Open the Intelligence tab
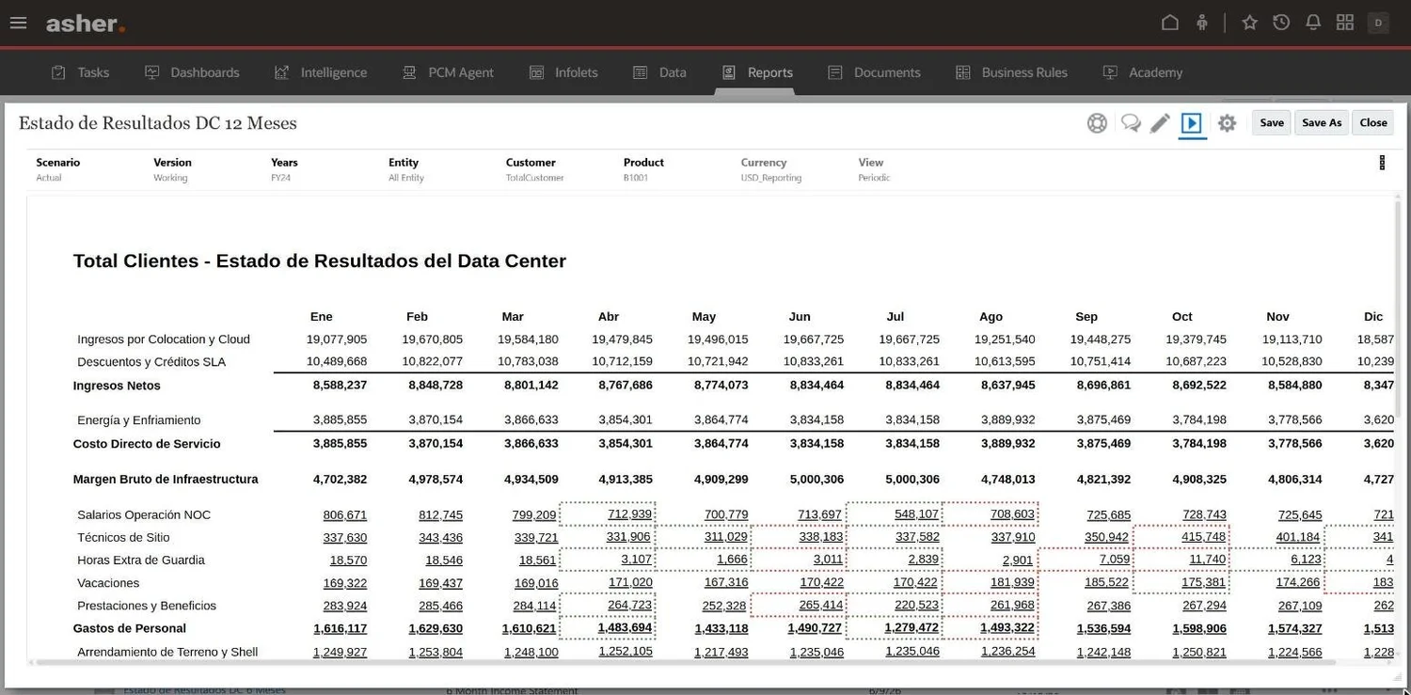Screen dimensions: 1411x695 point(320,72)
